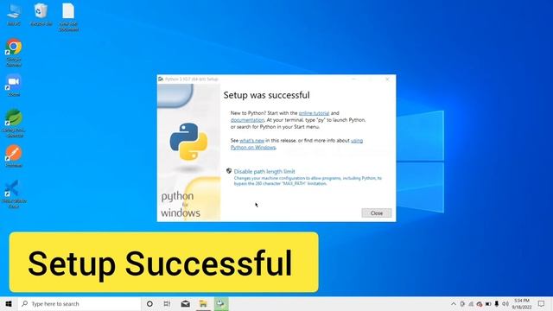The height and width of the screenshot is (311, 553).
Task: Launch the Postman desktop shortcut
Action: pos(14,156)
